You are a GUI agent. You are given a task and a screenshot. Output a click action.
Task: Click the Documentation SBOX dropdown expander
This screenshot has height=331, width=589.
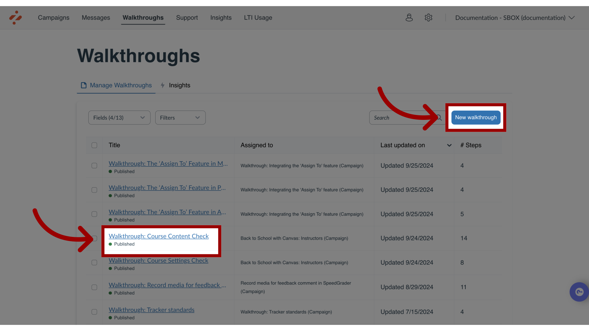click(572, 18)
